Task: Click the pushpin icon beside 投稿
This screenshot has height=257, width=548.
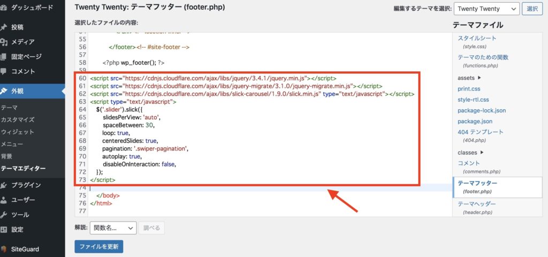Action: tap(4, 27)
